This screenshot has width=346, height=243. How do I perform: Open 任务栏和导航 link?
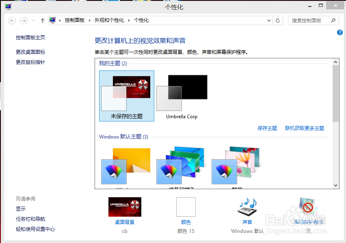(x=30, y=219)
